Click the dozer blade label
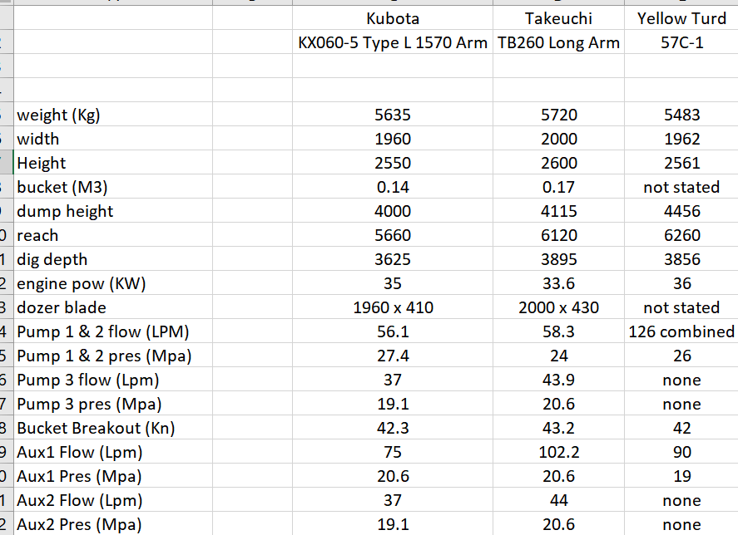738x535 pixels. coord(113,307)
